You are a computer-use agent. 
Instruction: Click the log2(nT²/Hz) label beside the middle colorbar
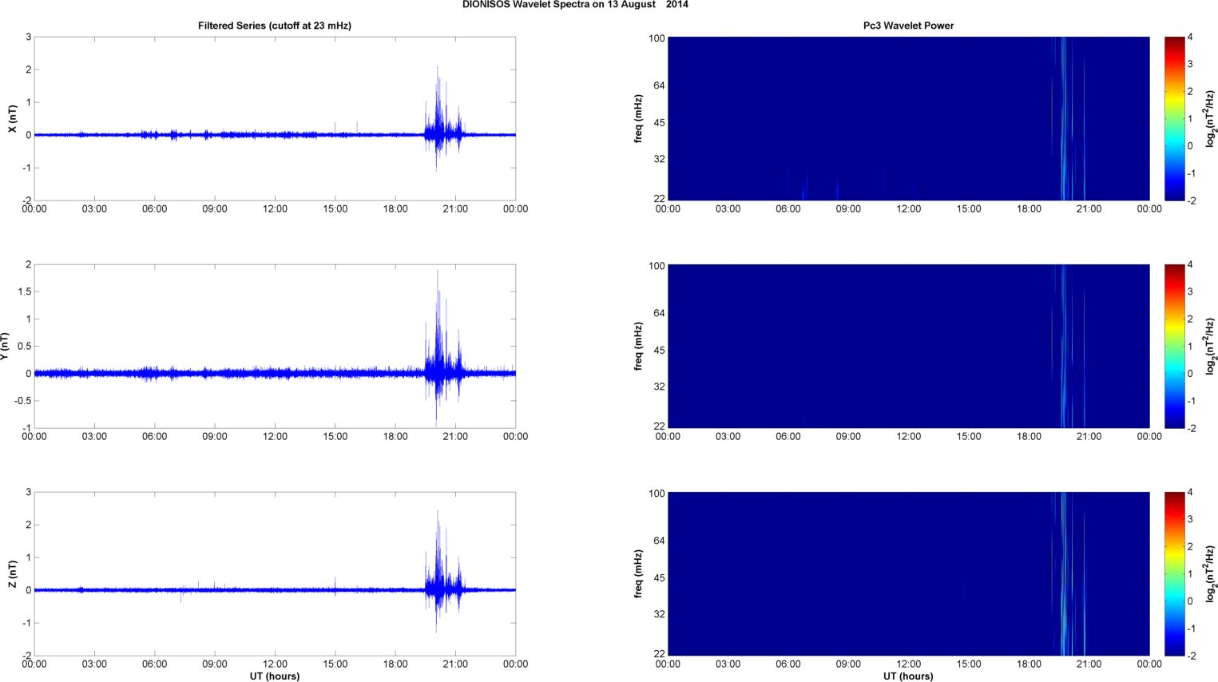(x=1211, y=346)
